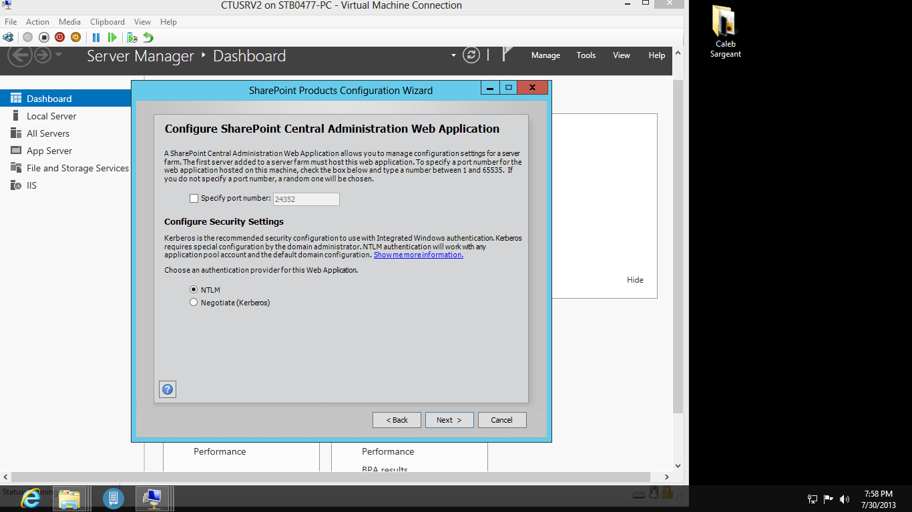This screenshot has width=912, height=512.
Task: Open Server Manager notifications flag
Action: tap(508, 54)
